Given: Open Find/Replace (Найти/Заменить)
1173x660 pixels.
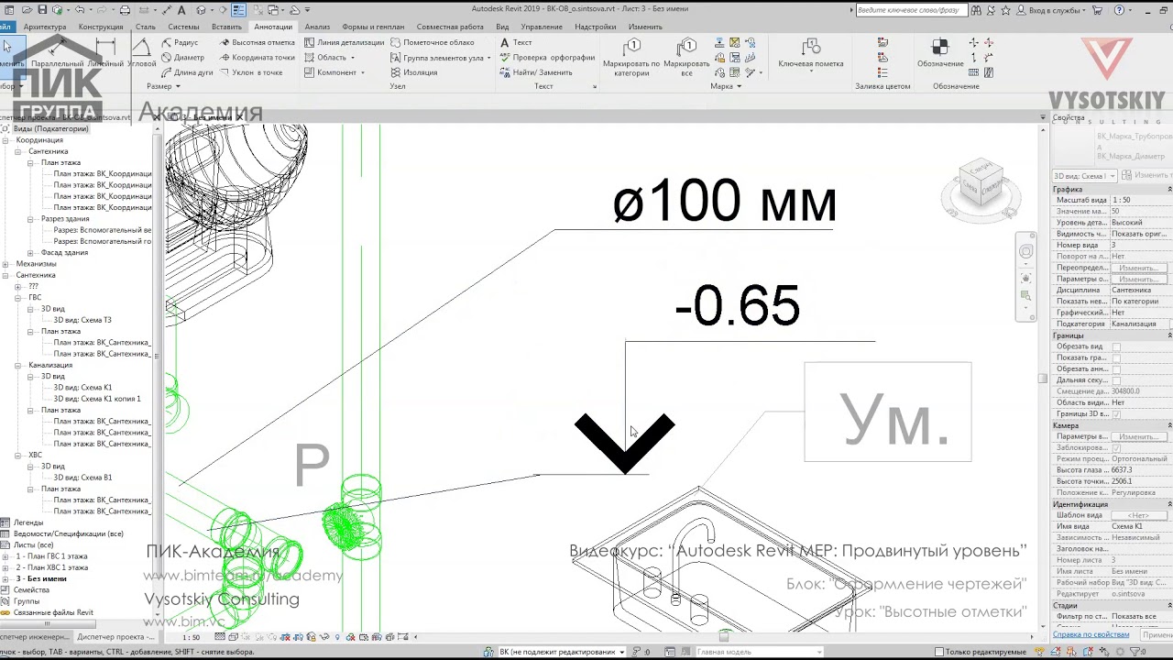Looking at the screenshot, I should pos(536,72).
